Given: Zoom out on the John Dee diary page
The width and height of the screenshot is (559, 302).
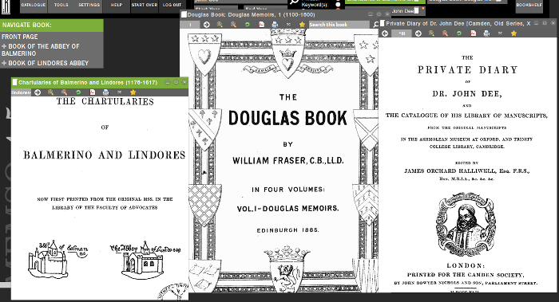Looking at the screenshot, I should 446,33.
